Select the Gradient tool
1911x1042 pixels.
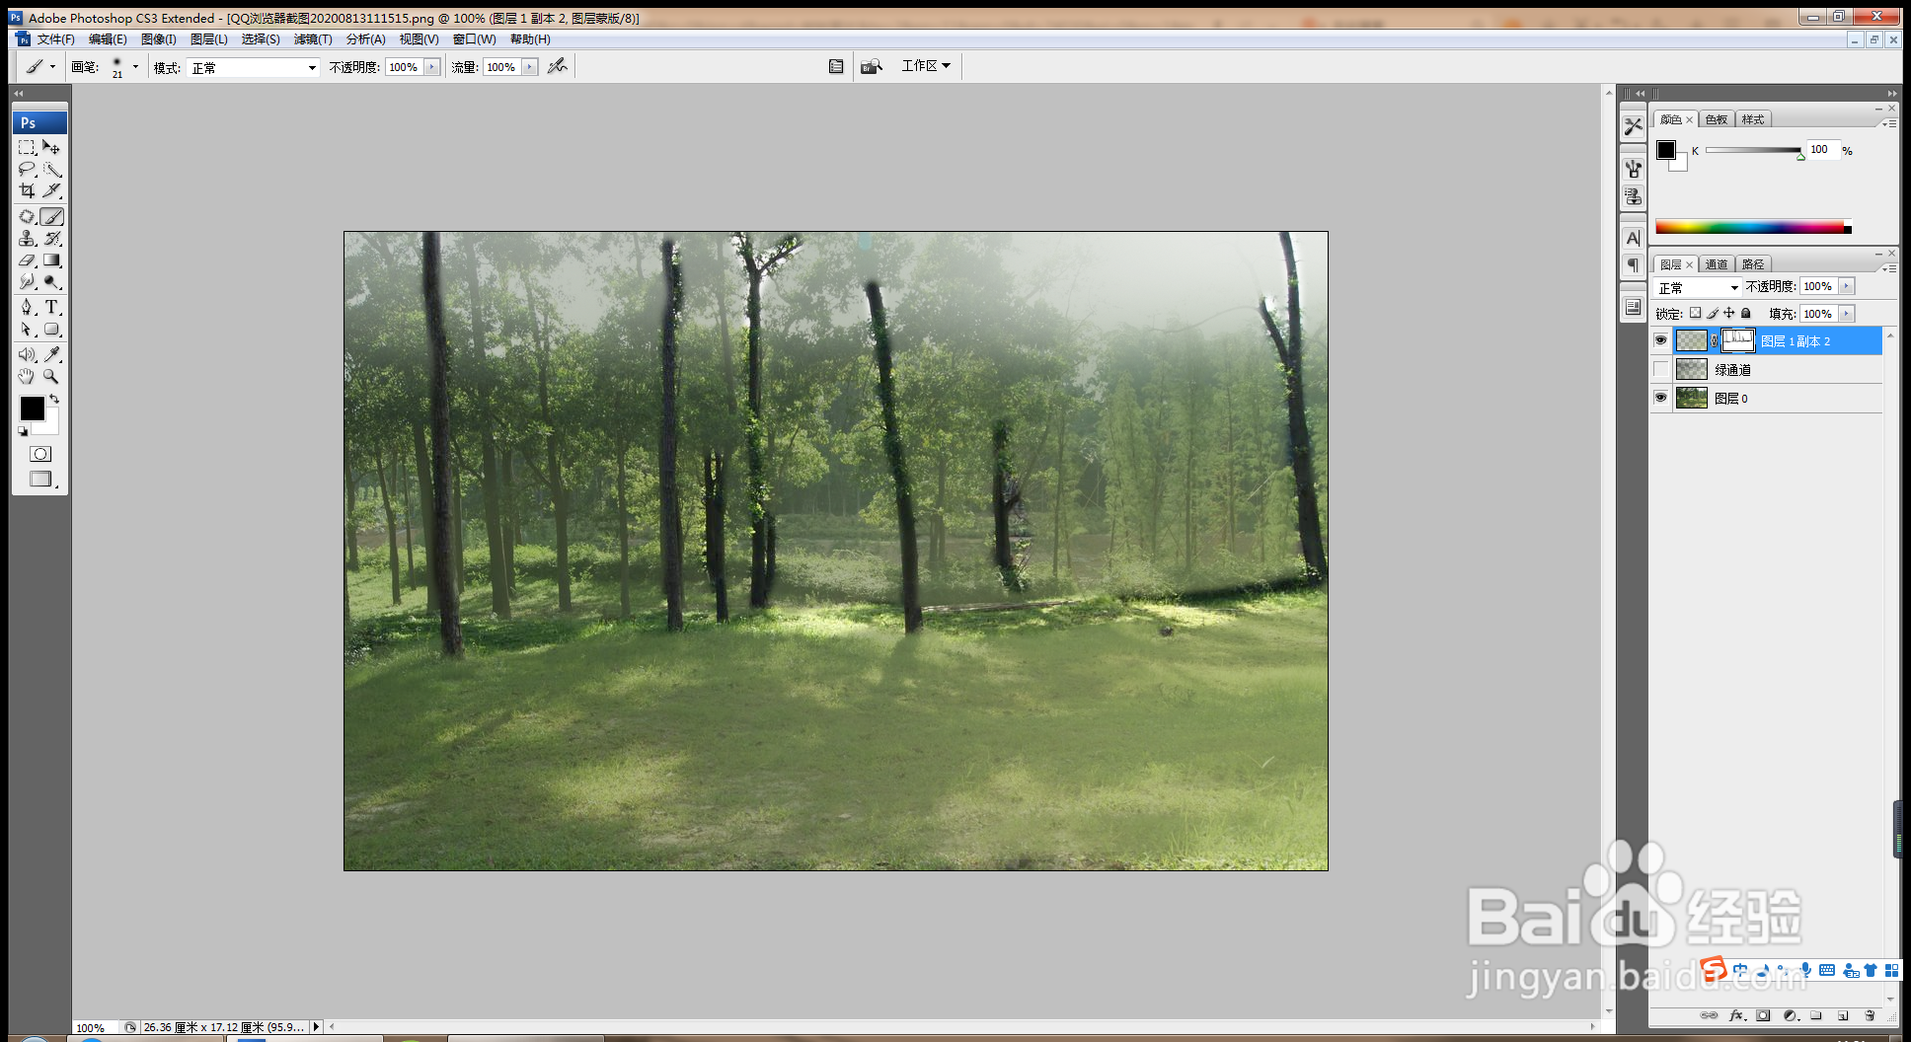pyautogui.click(x=52, y=260)
